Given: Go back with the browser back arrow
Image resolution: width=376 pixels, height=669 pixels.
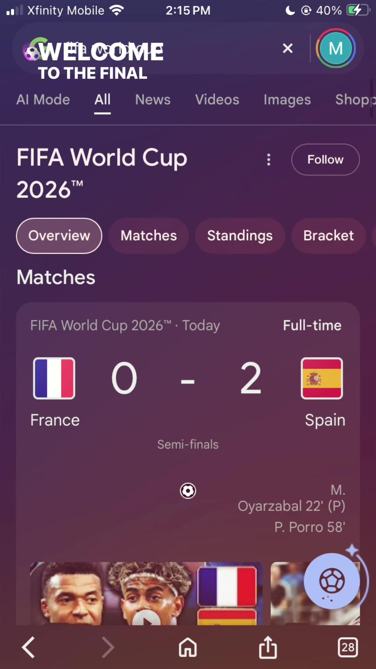Looking at the screenshot, I should [x=29, y=647].
